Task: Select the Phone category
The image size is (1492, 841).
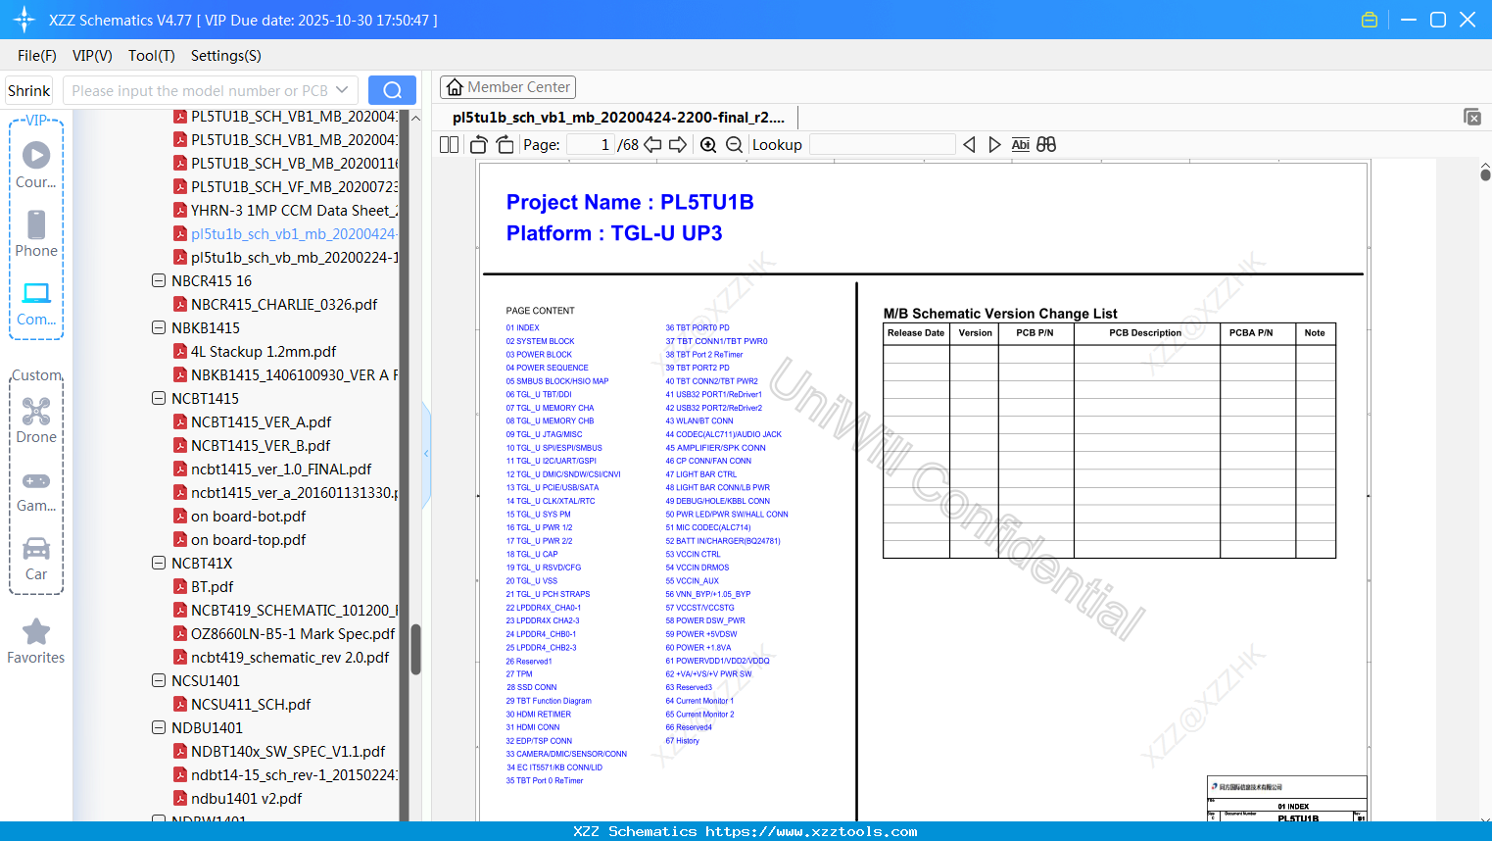Action: click(x=36, y=233)
